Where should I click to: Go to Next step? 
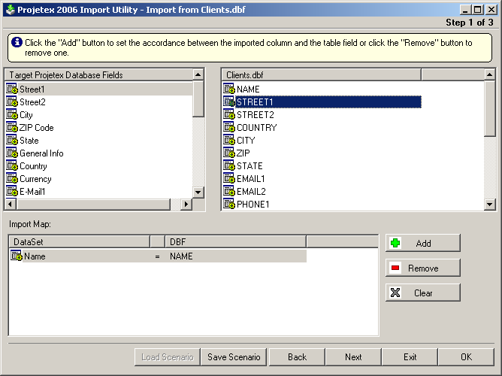(x=353, y=357)
